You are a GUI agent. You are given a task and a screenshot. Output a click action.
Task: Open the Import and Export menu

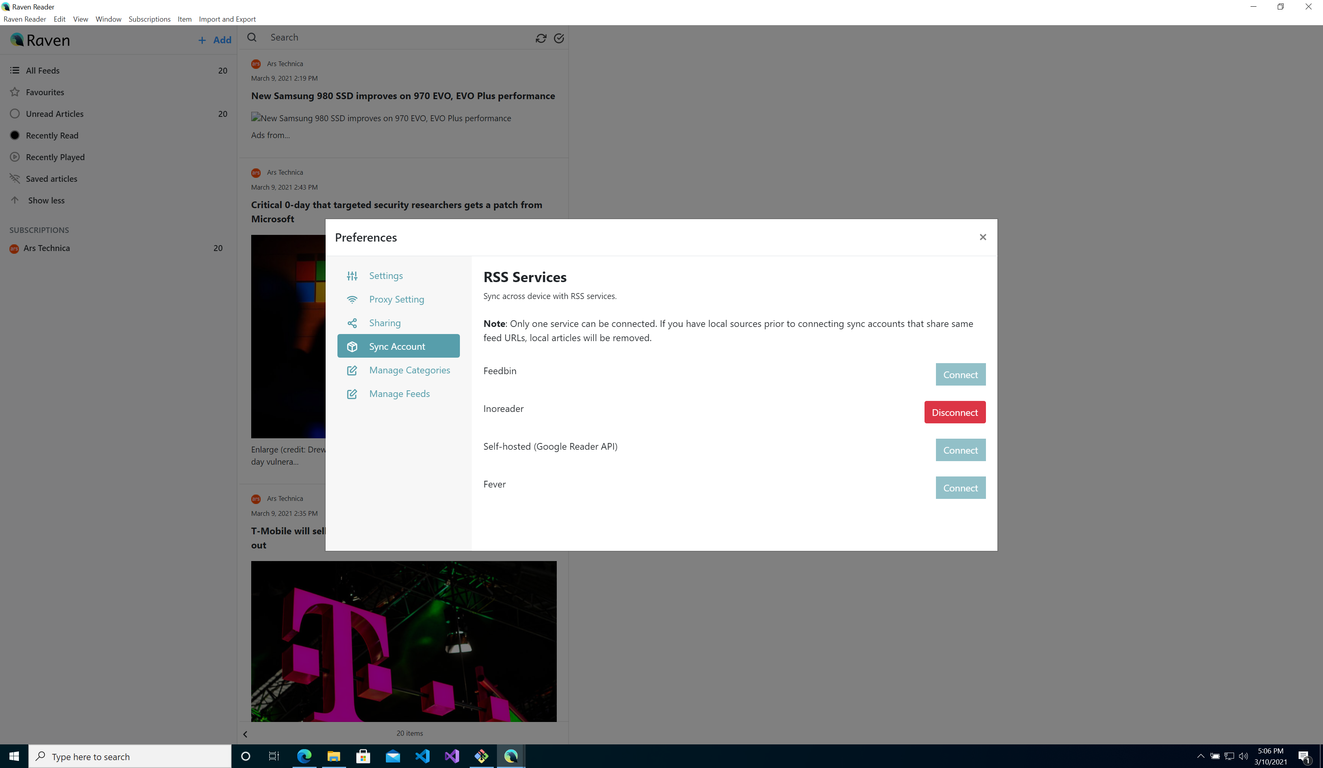[227, 19]
